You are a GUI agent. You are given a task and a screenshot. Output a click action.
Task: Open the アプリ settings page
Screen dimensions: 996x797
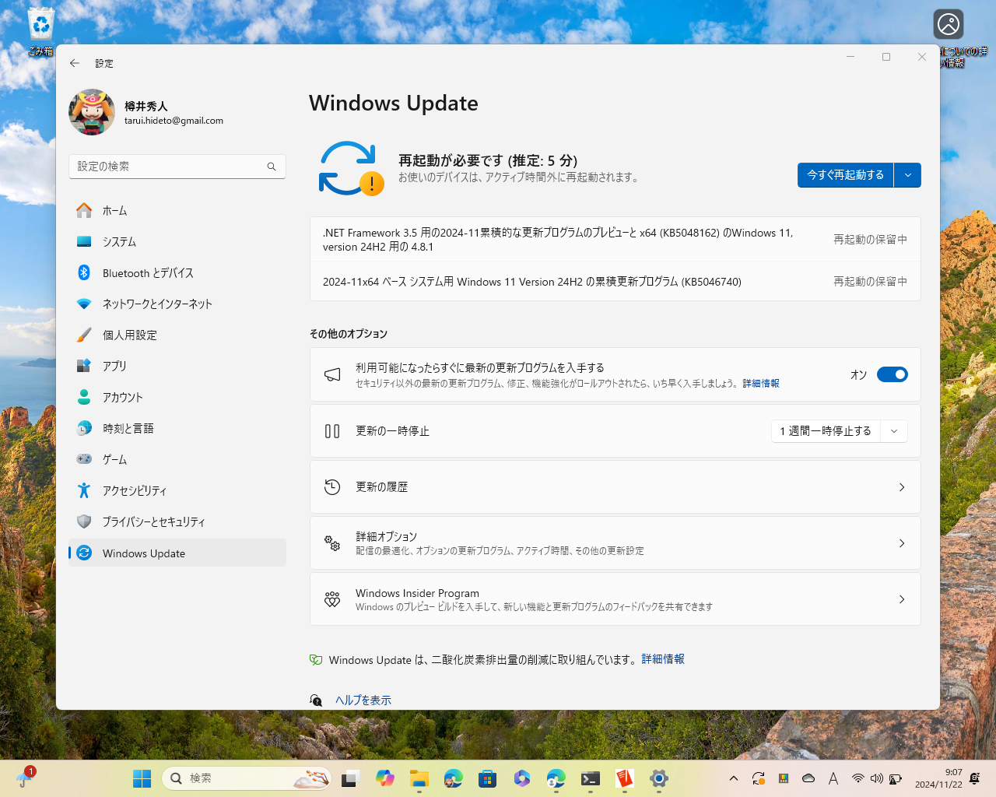point(177,367)
